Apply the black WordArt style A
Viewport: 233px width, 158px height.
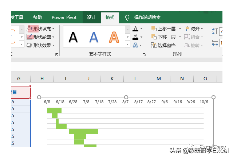[x=73, y=37]
